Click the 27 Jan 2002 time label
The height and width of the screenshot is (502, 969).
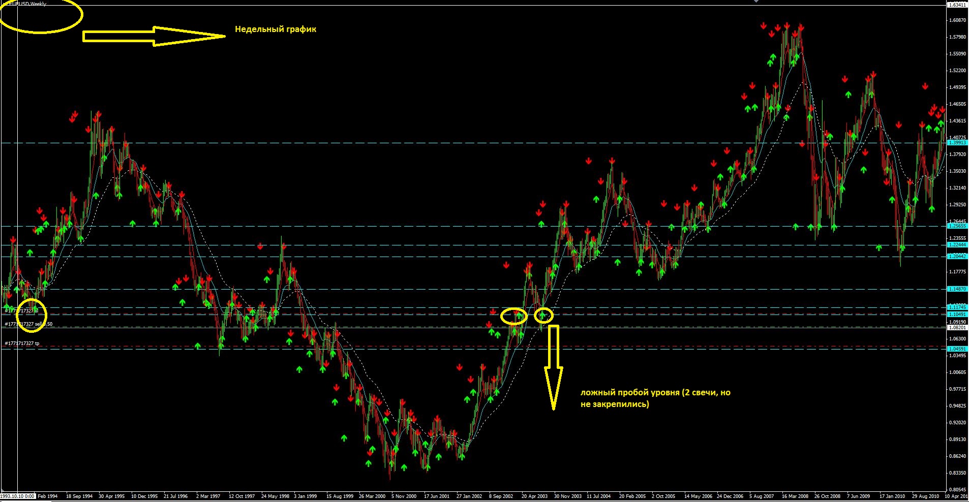469,496
